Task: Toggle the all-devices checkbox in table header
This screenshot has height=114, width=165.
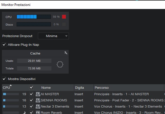Action: click(31, 87)
